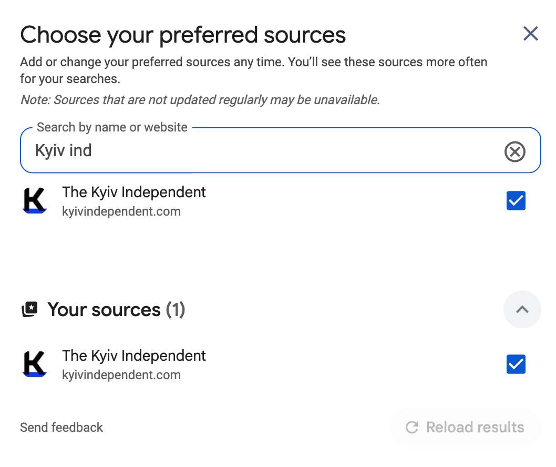
Task: Click the Send feedback link
Action: (x=61, y=427)
